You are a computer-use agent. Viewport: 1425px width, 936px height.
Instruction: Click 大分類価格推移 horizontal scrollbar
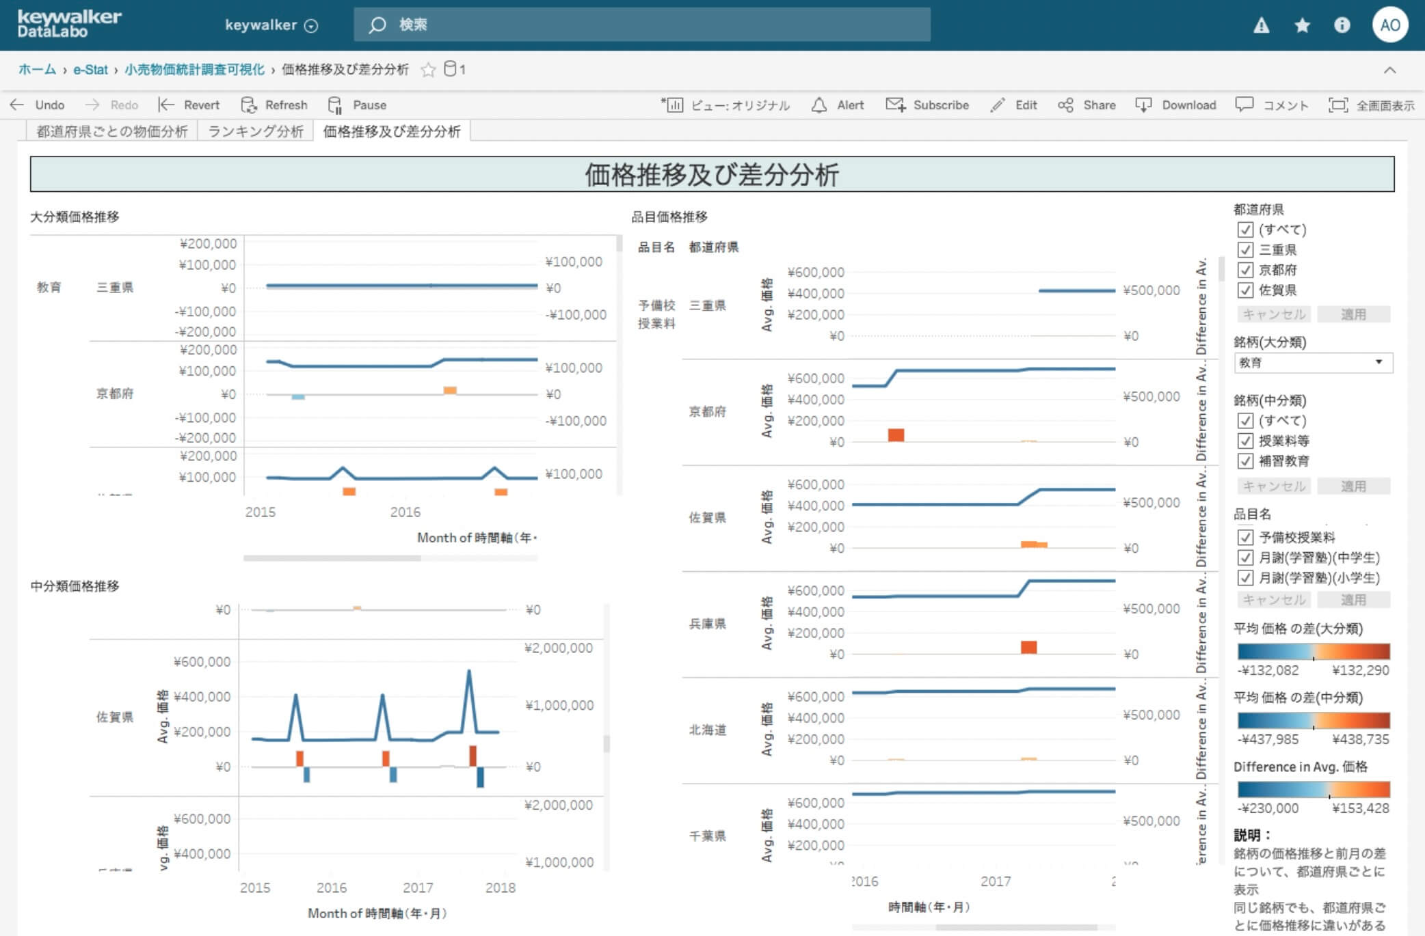332,558
